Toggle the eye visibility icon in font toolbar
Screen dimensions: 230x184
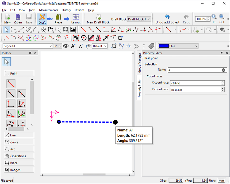[x=66, y=46]
